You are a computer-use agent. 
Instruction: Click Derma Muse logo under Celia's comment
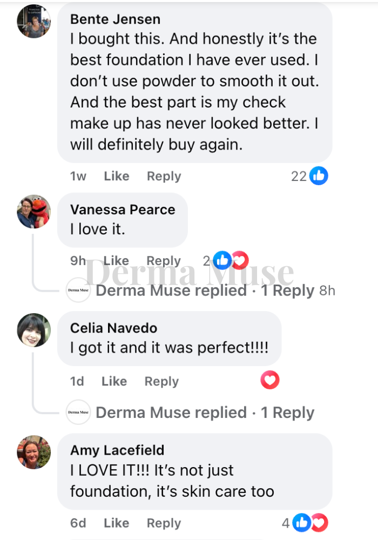pos(78,413)
